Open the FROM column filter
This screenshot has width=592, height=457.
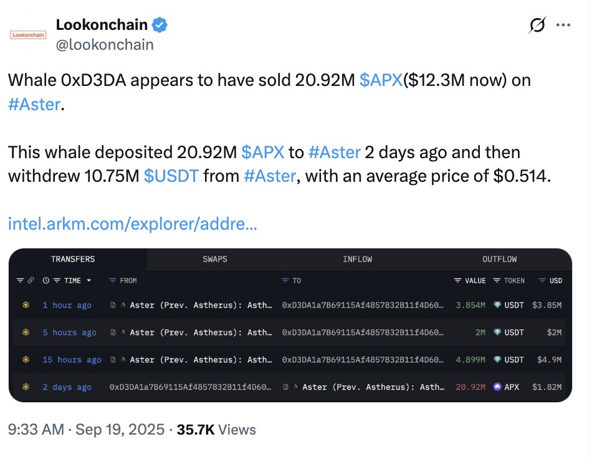[x=113, y=281]
